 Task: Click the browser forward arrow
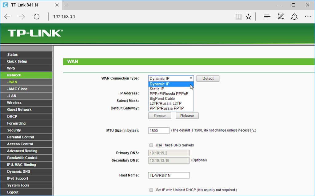(22, 17)
